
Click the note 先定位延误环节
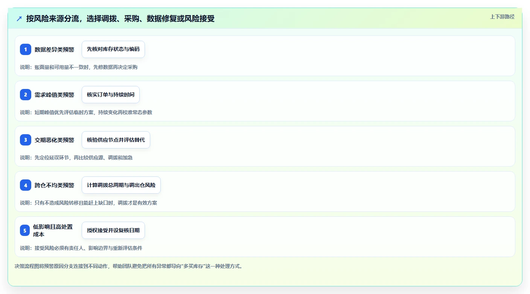pos(76,158)
